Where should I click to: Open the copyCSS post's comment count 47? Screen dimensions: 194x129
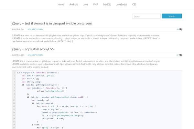178,55
